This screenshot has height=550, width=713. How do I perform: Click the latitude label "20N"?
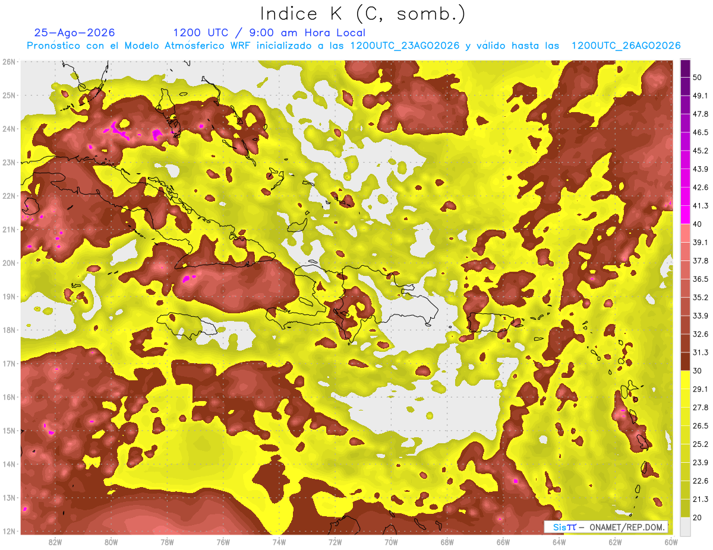point(10,263)
